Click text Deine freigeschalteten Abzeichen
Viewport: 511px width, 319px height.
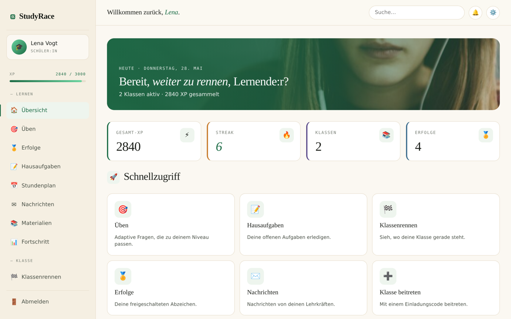pyautogui.click(x=156, y=304)
